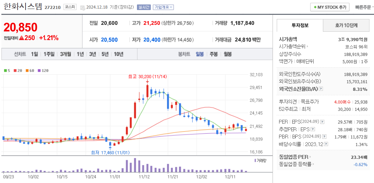
Task: Click the stock code 272210
Action: pyautogui.click(x=52, y=7)
